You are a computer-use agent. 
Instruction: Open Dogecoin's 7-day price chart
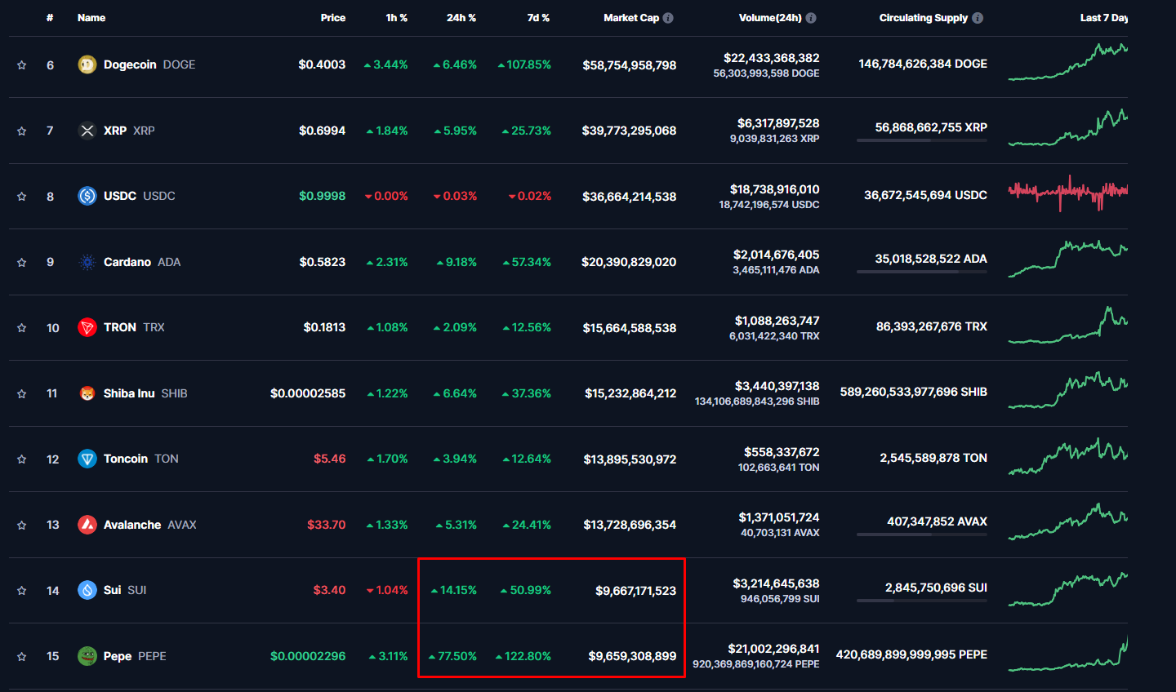point(1068,61)
